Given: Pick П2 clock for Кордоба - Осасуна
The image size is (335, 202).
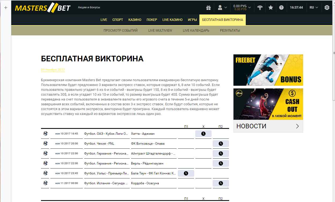Looking at the screenshot, I should (221, 183).
